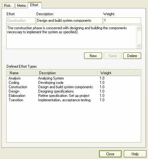This screenshot has width=148, height=159.
Task: Close the dialog with Close button
Action: point(110,154)
